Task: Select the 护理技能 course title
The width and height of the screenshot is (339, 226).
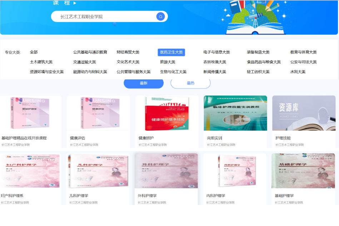Action: point(283,138)
